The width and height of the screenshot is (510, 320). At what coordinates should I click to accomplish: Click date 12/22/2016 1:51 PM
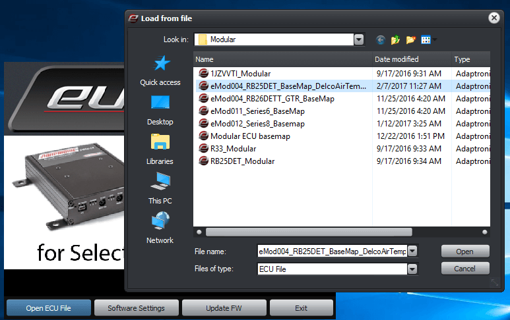coord(410,136)
